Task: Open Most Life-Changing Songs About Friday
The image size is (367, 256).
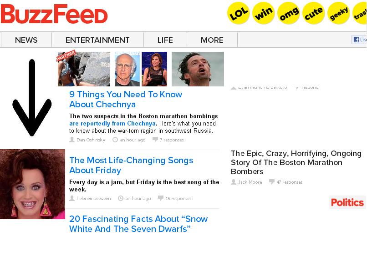Action: click(131, 165)
